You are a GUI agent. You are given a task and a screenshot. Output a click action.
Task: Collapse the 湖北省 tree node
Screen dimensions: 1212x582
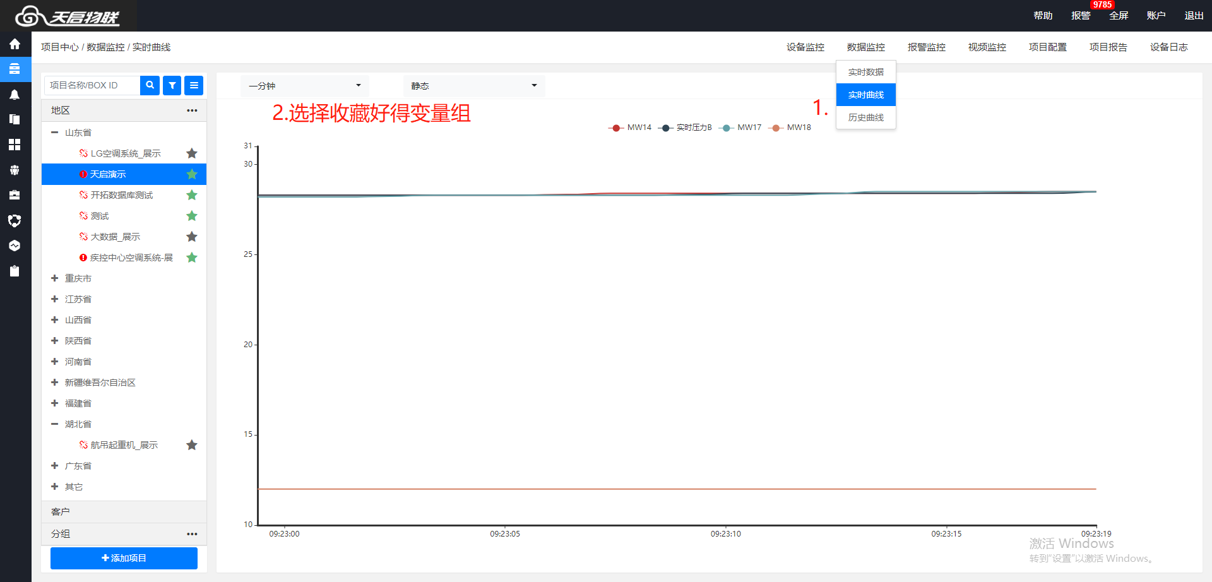(55, 424)
